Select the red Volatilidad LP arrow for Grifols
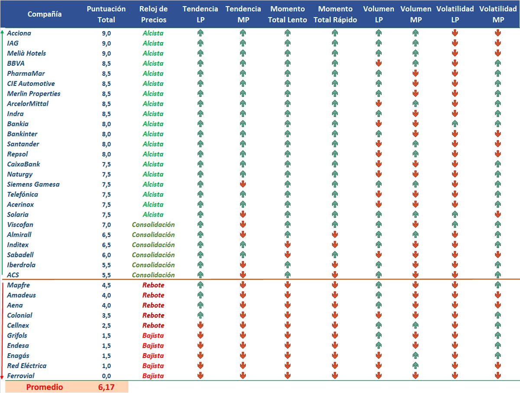Screen dimensions: 520x393 pyautogui.click(x=455, y=335)
